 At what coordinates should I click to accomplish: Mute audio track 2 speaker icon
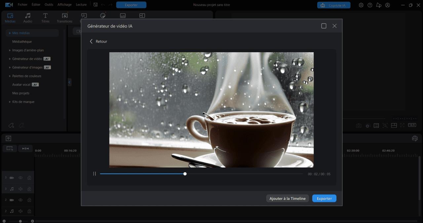(20, 211)
